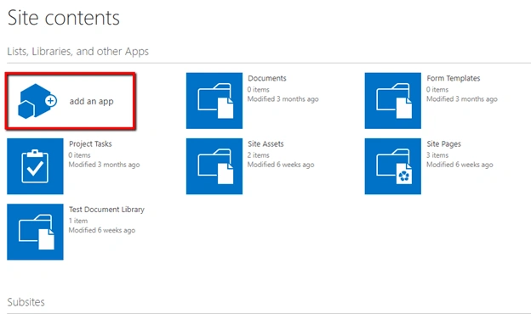This screenshot has height=314, width=531.
Task: Open the Form Templates tile icon
Action: click(393, 101)
